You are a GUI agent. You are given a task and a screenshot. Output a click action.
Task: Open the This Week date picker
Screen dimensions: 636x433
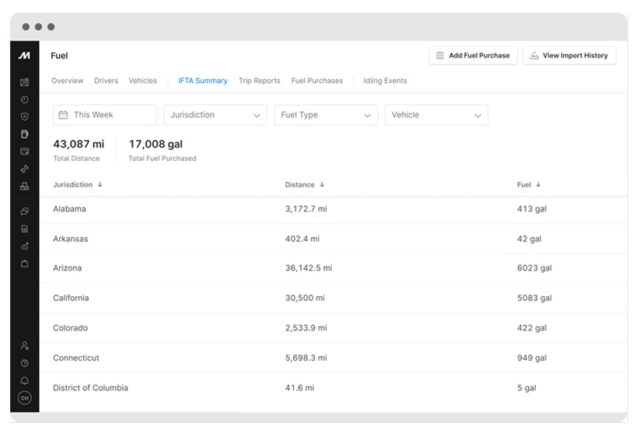pyautogui.click(x=105, y=115)
